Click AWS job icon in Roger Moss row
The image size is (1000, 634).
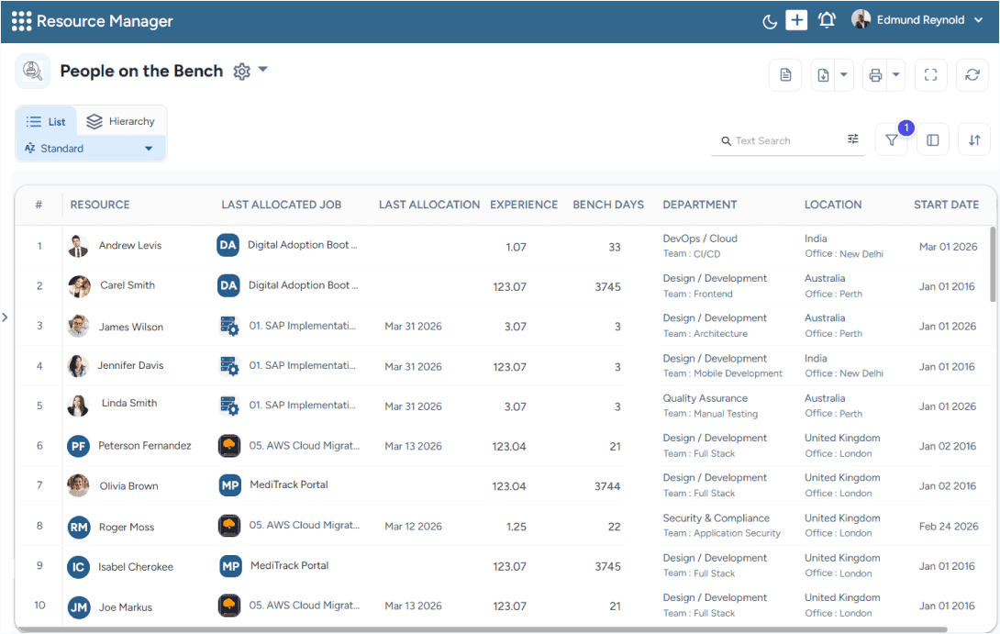click(229, 526)
